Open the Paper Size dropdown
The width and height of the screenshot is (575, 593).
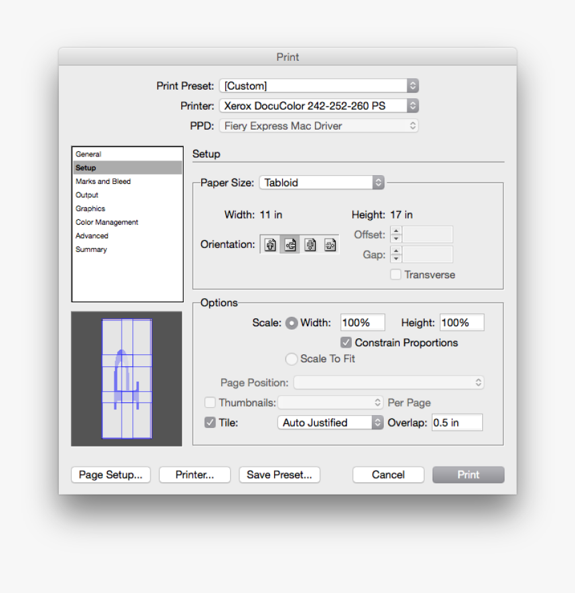point(322,183)
